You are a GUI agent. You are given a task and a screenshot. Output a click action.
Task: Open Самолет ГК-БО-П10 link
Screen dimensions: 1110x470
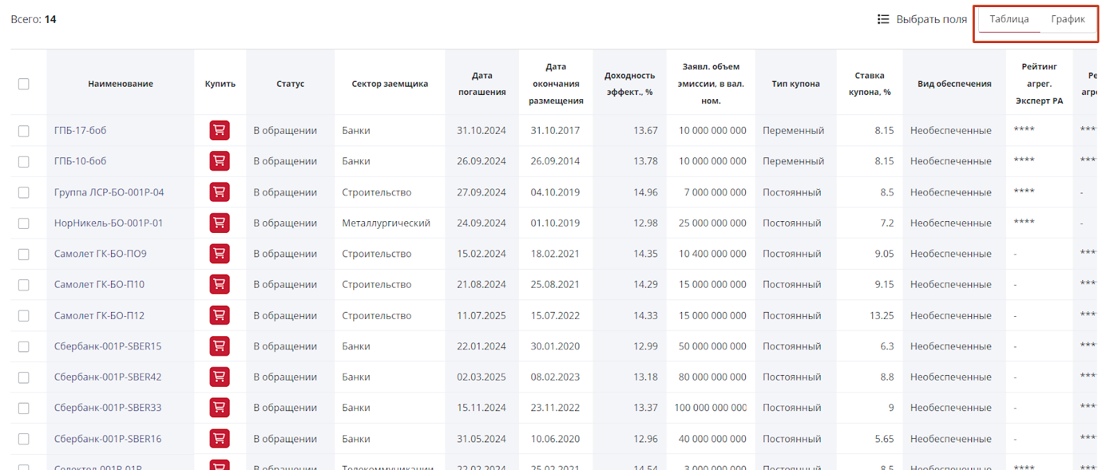(x=99, y=284)
